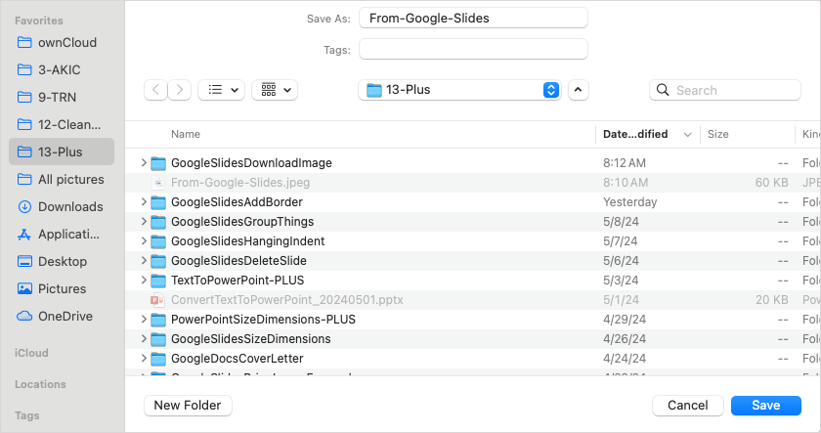Viewport: 821px width, 433px height.
Task: Expand the GoogleSlidesDownloadImage folder
Action: 144,163
